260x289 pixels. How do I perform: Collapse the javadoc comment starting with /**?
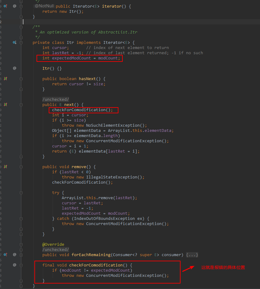click(x=21, y=27)
